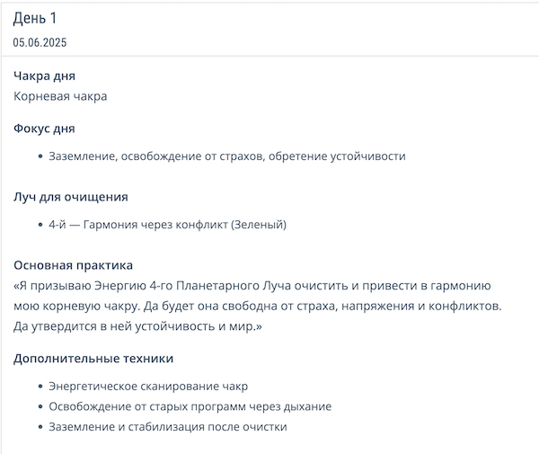
Task: Select the 'Чакра дня' section label
Action: coord(44,76)
